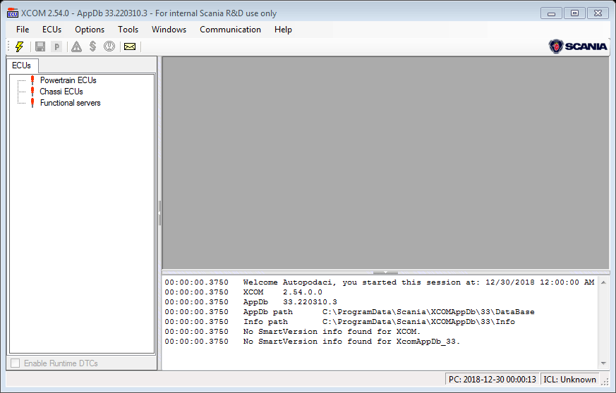Image resolution: width=616 pixels, height=393 pixels.
Task: Open the Windows menu
Action: click(169, 30)
